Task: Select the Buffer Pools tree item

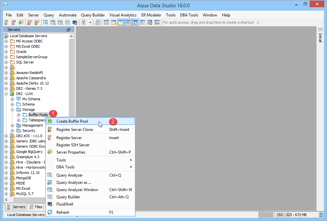Action: pos(38,115)
